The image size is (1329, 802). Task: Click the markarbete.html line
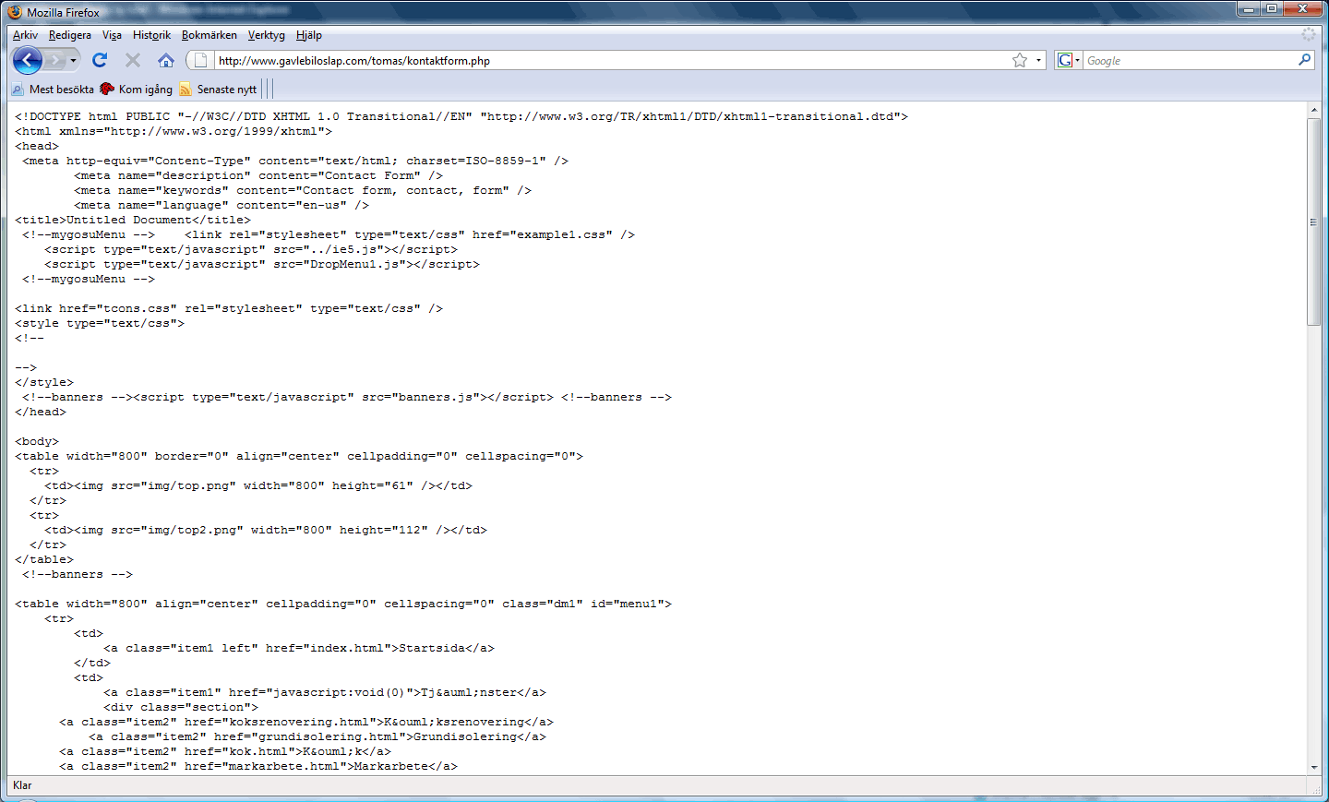(258, 766)
